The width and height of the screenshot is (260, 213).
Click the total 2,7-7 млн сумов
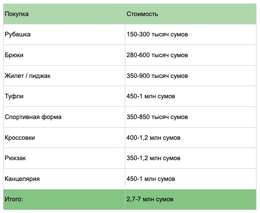150,199
